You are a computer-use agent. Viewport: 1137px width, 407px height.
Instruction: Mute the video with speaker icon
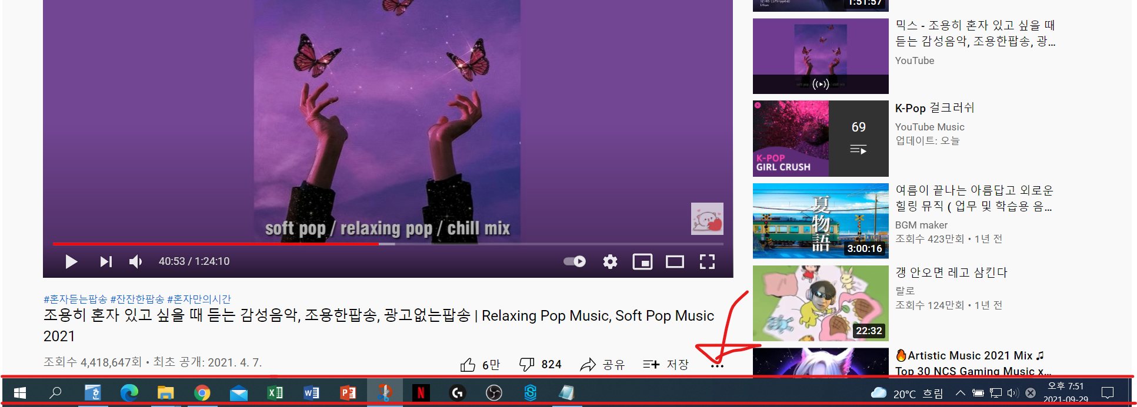[x=136, y=261]
